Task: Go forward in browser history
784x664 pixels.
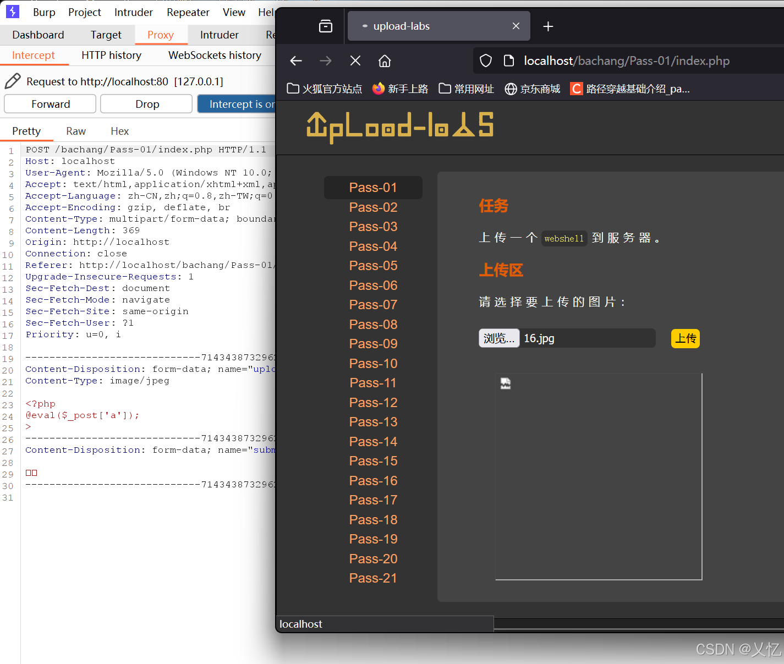Action: click(326, 61)
